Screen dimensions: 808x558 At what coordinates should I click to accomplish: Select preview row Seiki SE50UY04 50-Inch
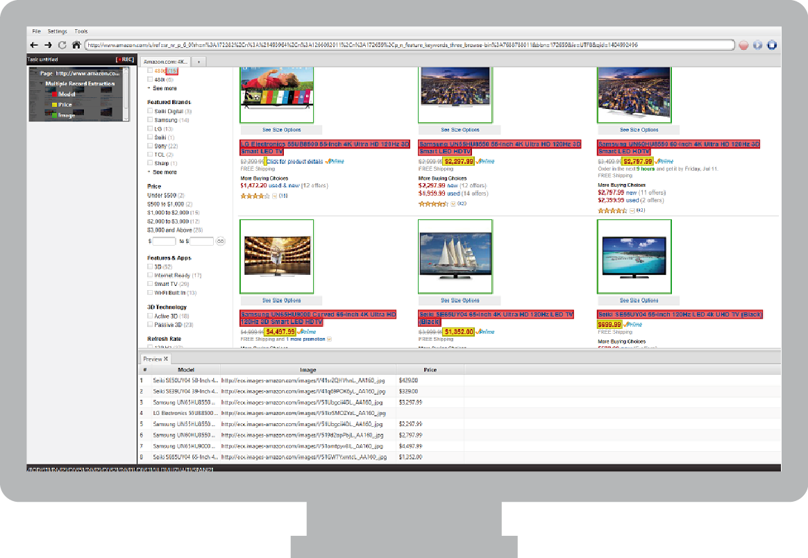459,380
